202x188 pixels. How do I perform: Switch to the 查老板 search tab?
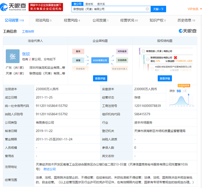pyautogui.click(x=89, y=4)
